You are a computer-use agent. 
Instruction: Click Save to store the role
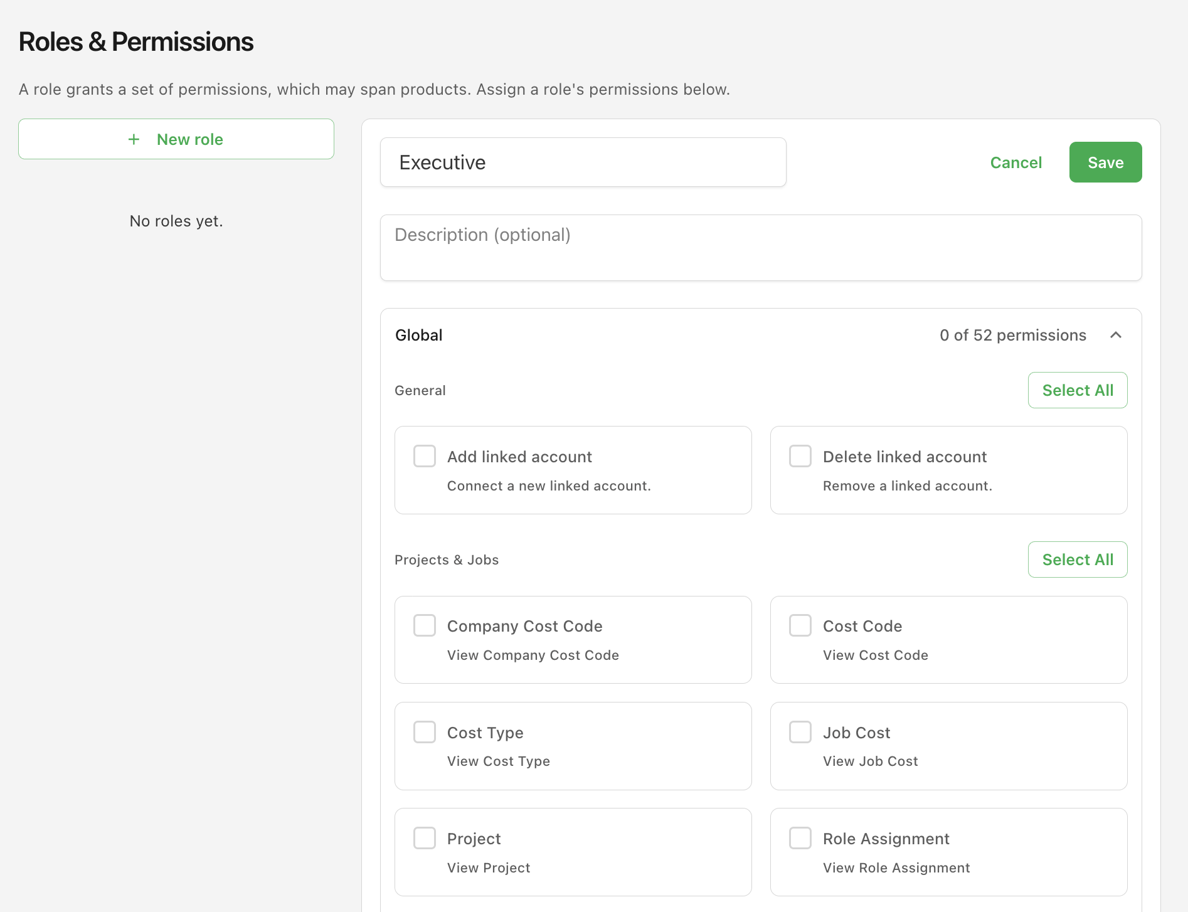[x=1105, y=162]
